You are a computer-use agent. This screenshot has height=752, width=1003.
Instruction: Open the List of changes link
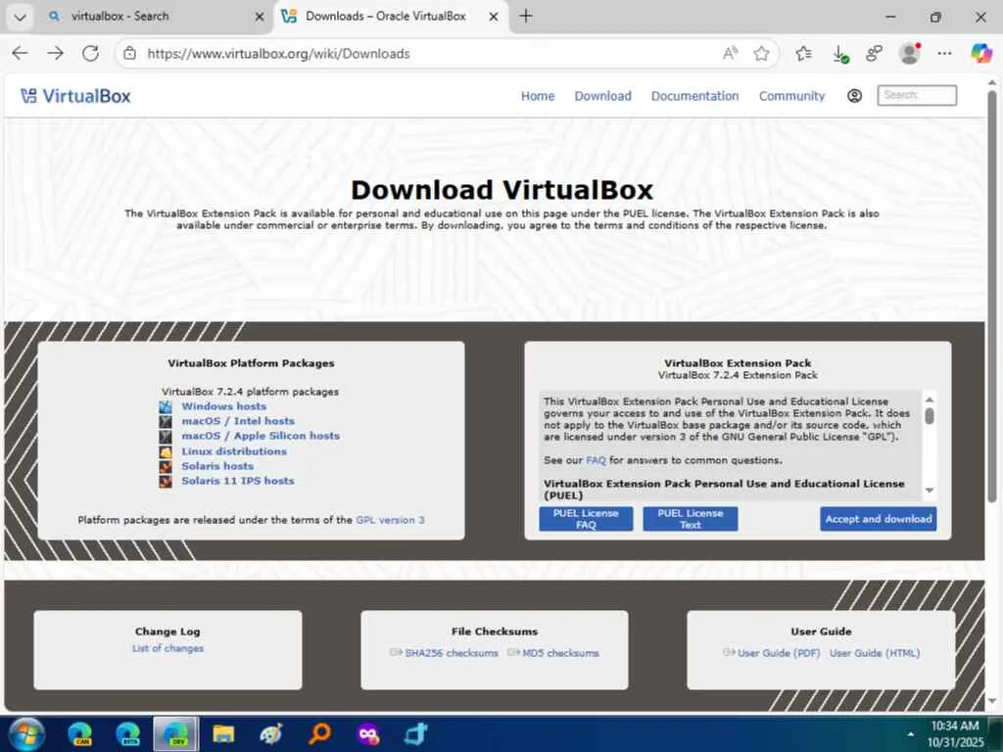point(167,648)
